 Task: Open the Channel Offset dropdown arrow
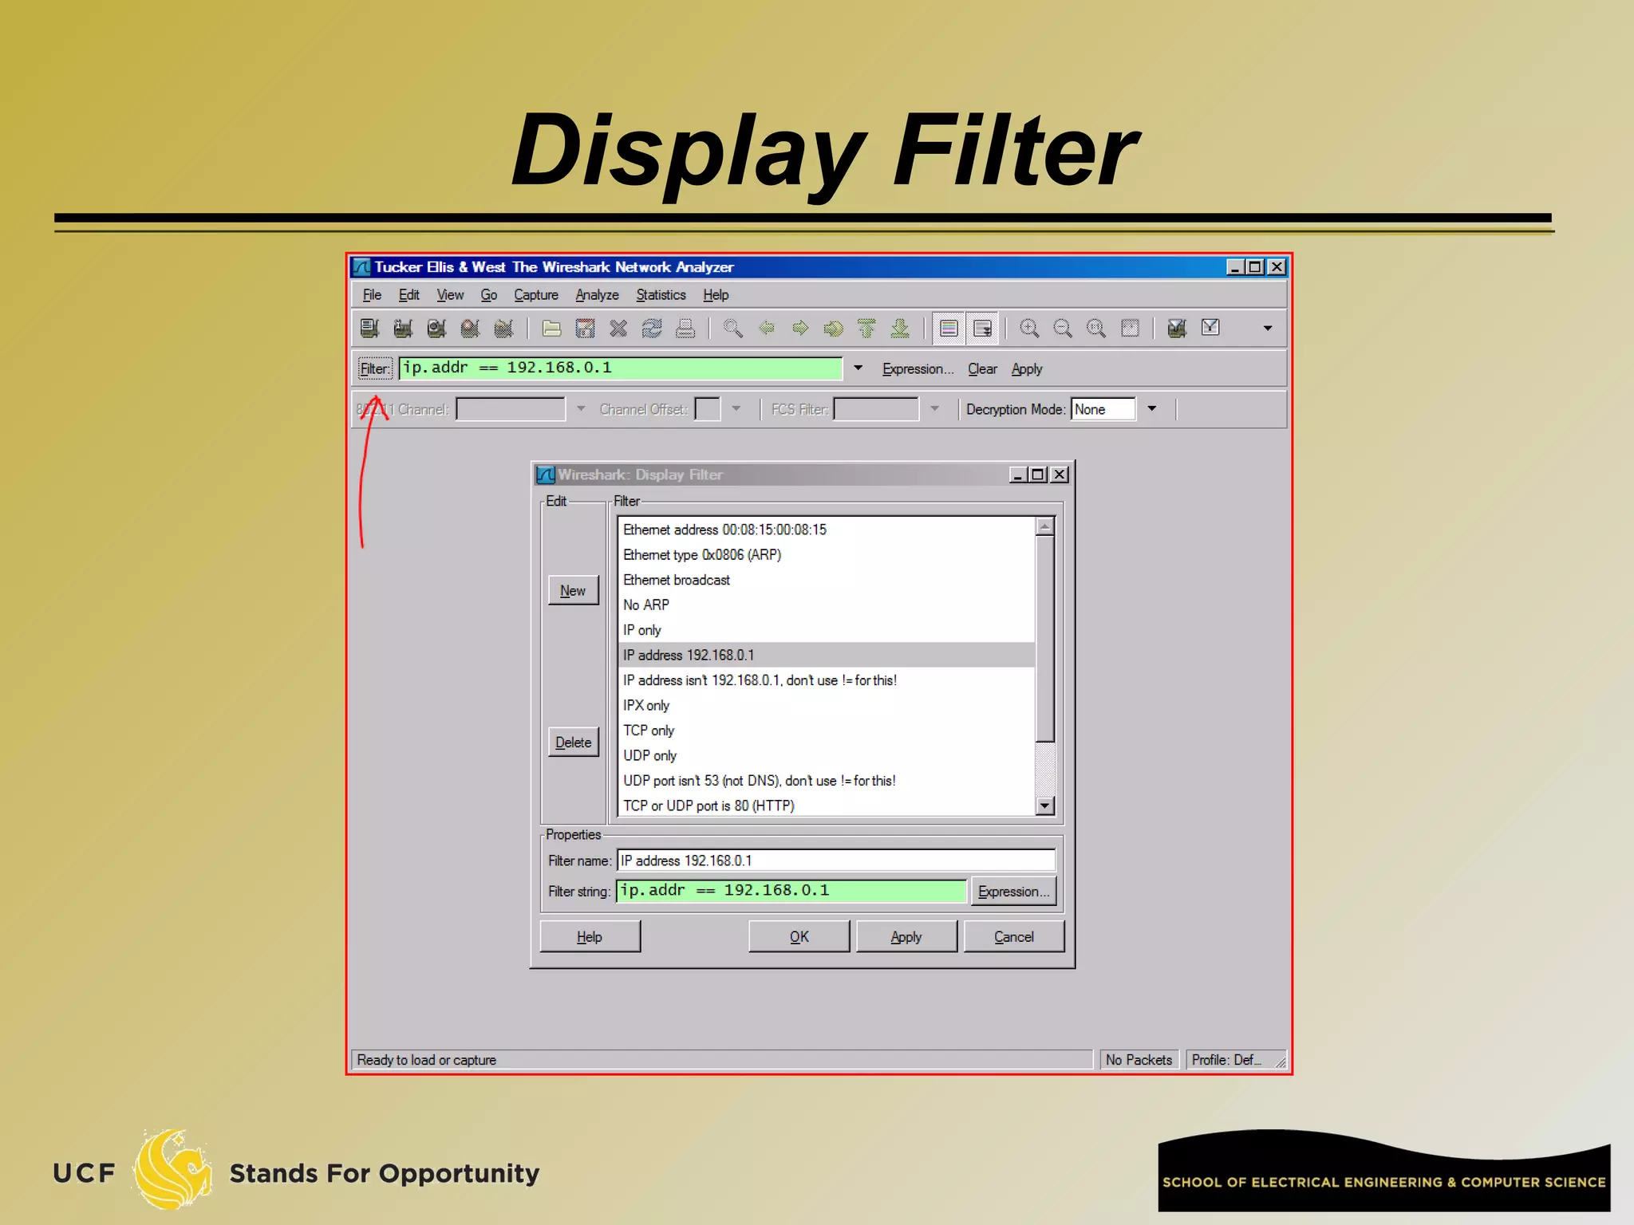pyautogui.click(x=736, y=409)
